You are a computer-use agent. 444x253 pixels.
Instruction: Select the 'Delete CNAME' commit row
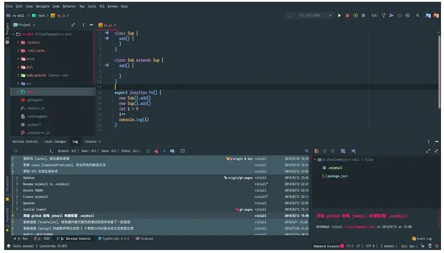[x=160, y=190]
